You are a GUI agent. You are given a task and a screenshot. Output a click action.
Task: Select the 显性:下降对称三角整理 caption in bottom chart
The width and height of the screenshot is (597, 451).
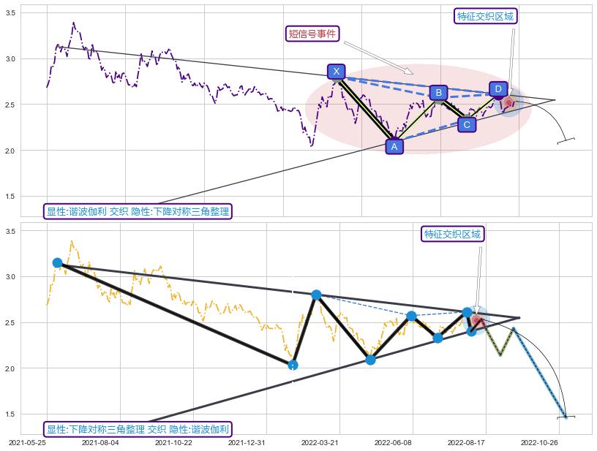pos(138,429)
